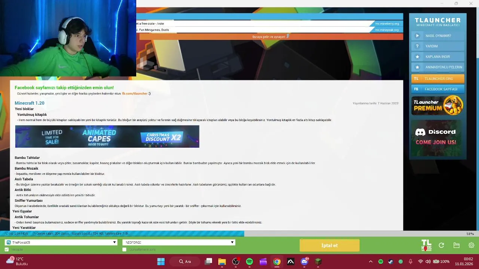Click the TL badge on the TLauncher.org button
The image size is (479, 269).
pyautogui.click(x=416, y=79)
